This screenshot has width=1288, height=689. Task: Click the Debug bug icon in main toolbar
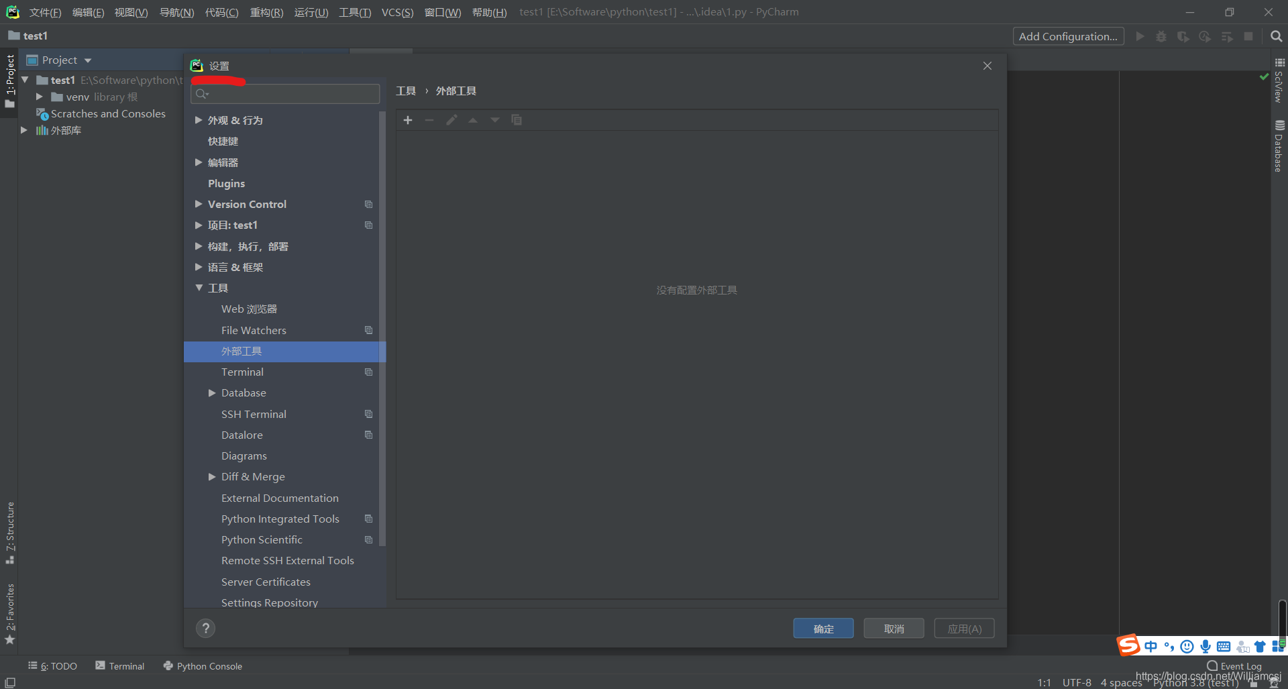coord(1161,36)
